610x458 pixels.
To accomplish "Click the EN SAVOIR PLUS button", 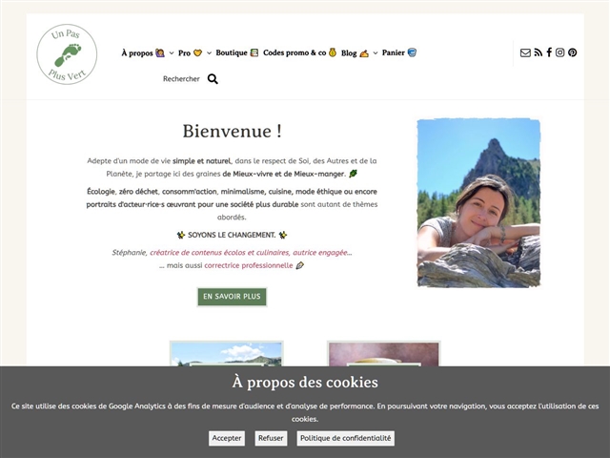I will coord(232,297).
